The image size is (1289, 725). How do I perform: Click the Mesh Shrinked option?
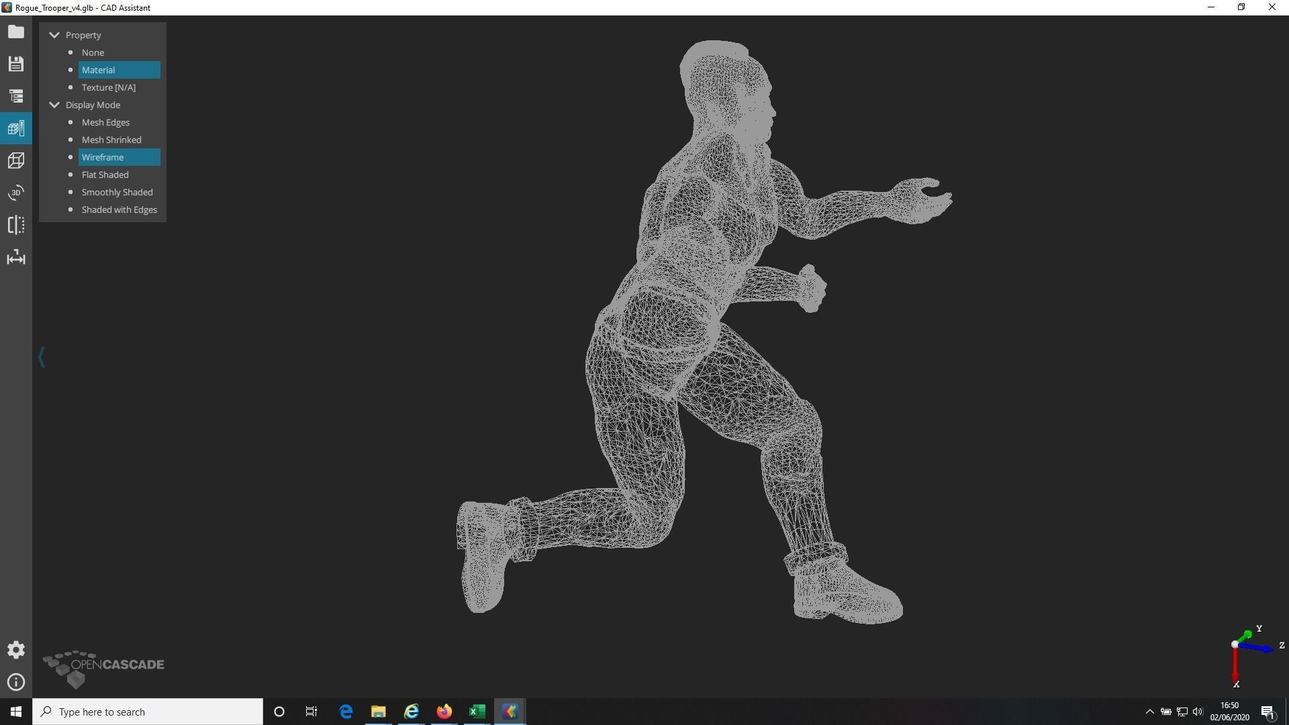click(x=111, y=140)
